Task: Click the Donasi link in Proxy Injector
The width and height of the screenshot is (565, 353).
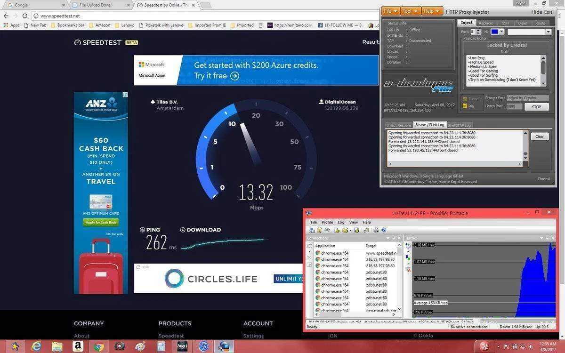Action: point(544,179)
